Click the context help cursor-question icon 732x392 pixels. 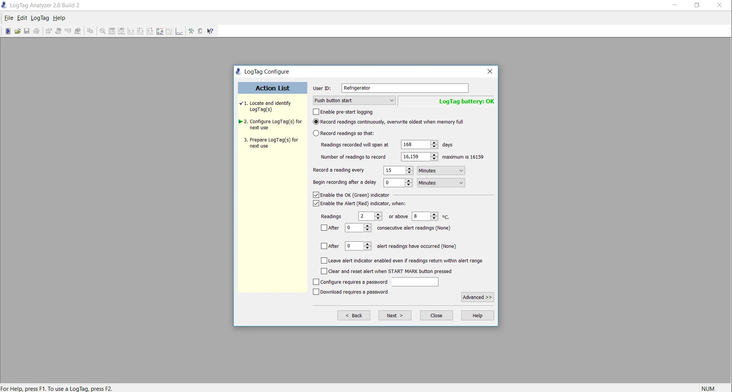pos(210,31)
